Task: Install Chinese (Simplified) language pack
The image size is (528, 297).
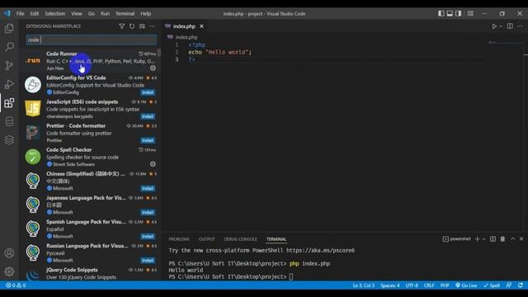Action: [148, 188]
